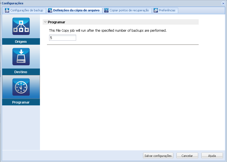This screenshot has height=162, width=227.
Task: Click the Cancelar button
Action: (187, 155)
